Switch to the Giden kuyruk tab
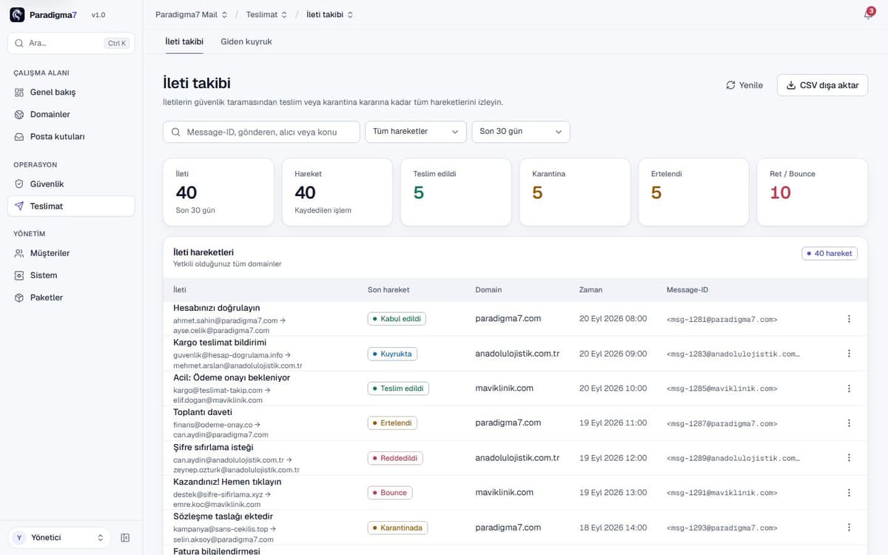This screenshot has width=888, height=555. (x=246, y=41)
